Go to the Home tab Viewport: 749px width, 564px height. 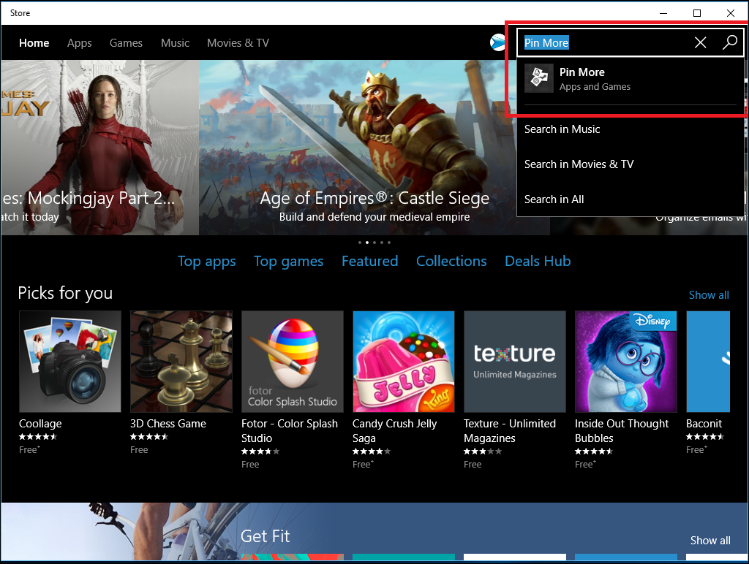pyautogui.click(x=34, y=43)
